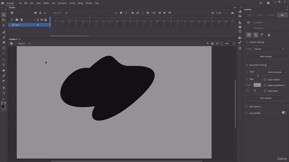
Task: Open the Profile Default dropdown
Action: pyautogui.click(x=269, y=49)
